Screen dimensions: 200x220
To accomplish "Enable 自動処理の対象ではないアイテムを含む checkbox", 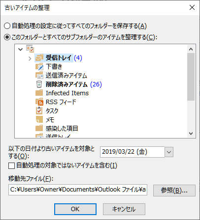I will point(11,165).
